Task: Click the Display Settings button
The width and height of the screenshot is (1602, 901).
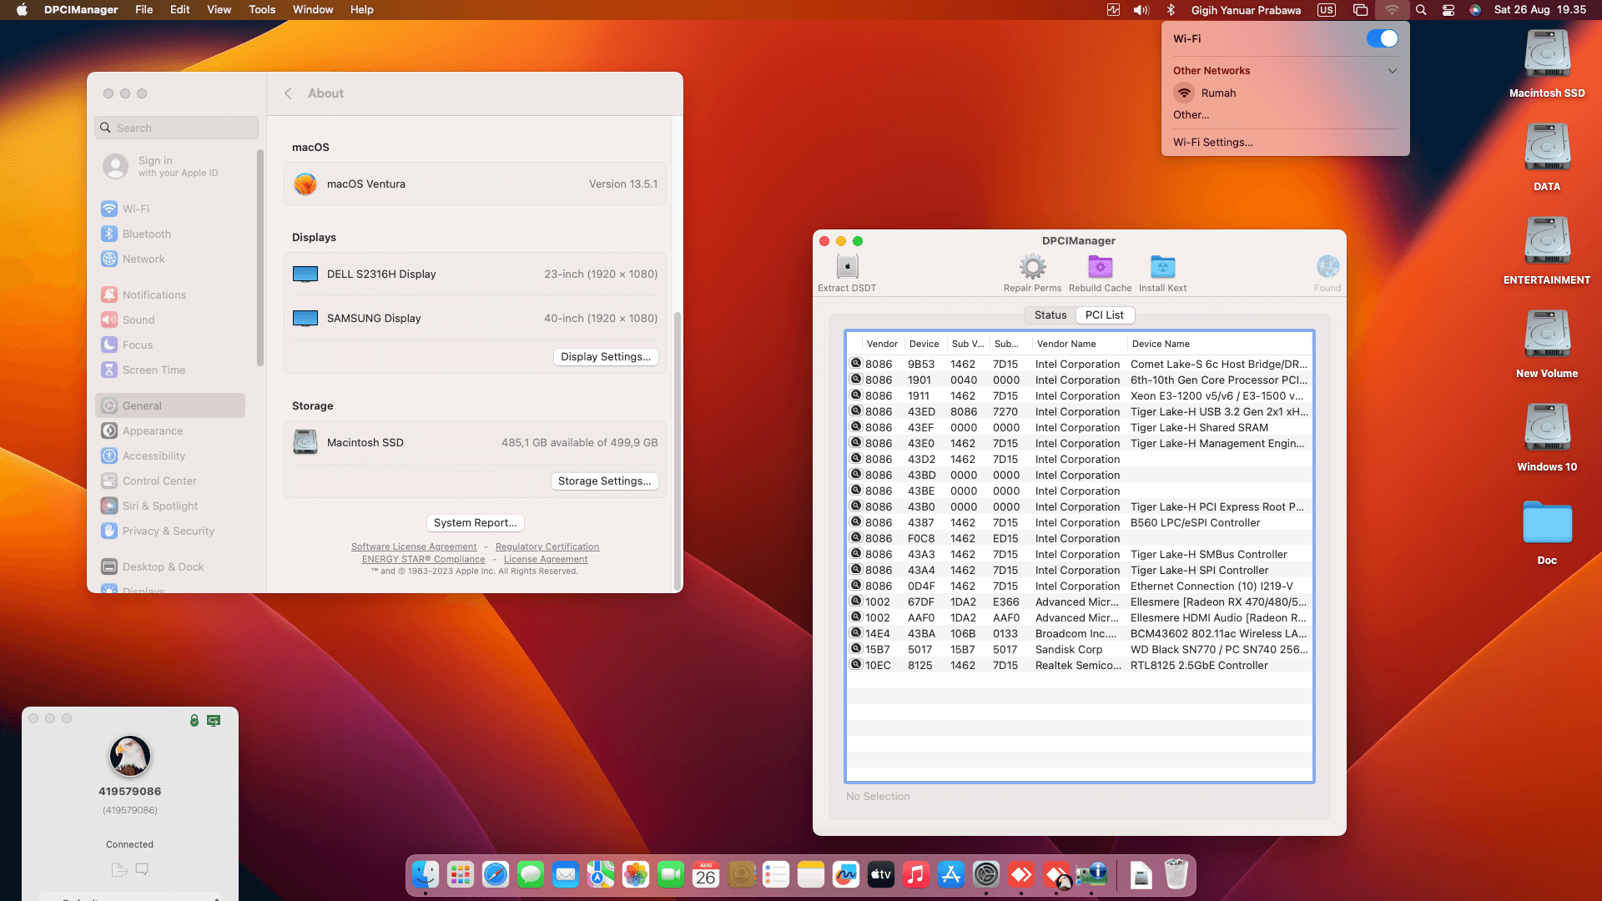Action: tap(605, 357)
